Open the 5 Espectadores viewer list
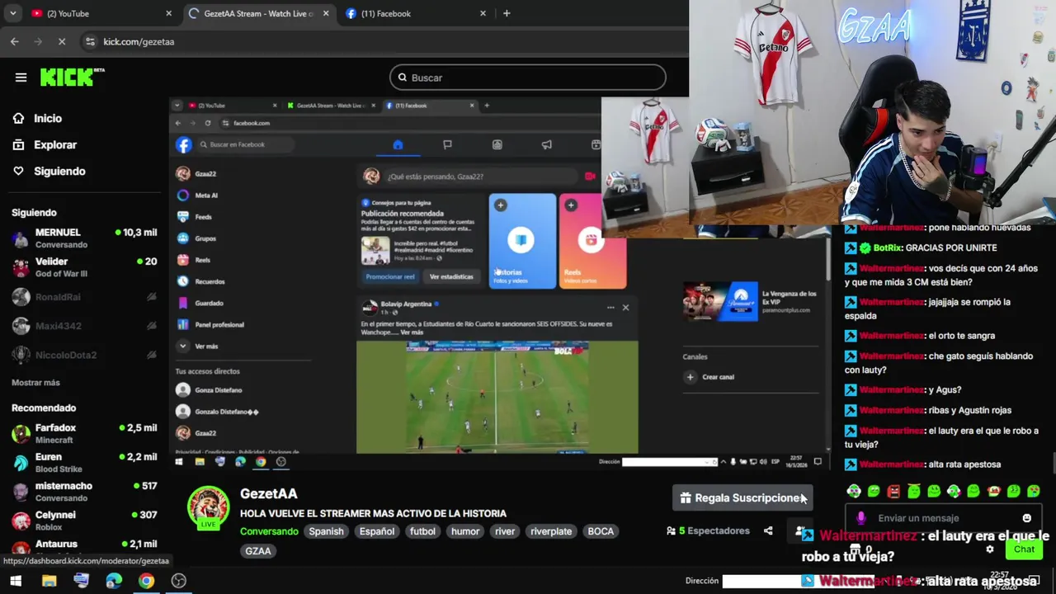Image resolution: width=1056 pixels, height=594 pixels. [x=708, y=530]
